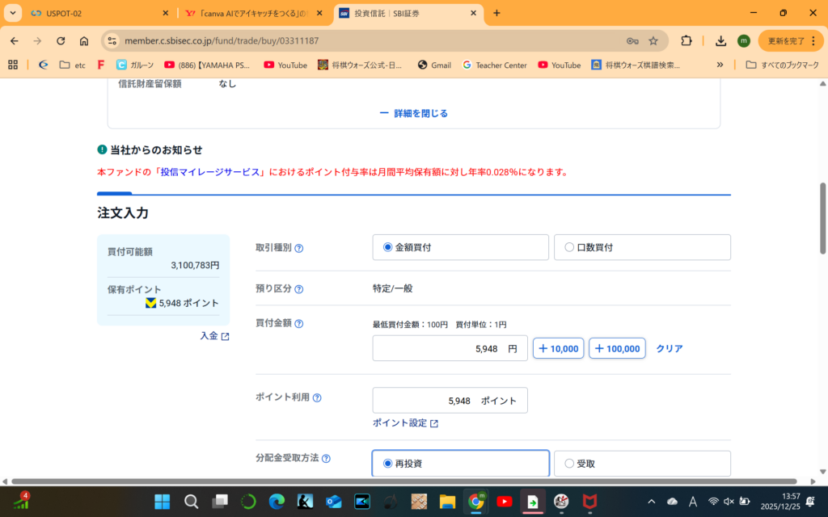Viewport: 828px width, 517px height.
Task: Expand hidden bookmarks overflow chevron
Action: (x=720, y=65)
